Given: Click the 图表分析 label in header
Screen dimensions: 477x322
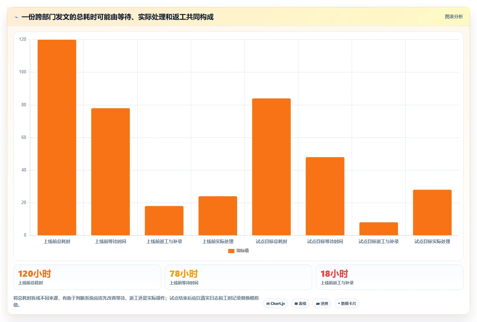Looking at the screenshot, I should (x=454, y=16).
